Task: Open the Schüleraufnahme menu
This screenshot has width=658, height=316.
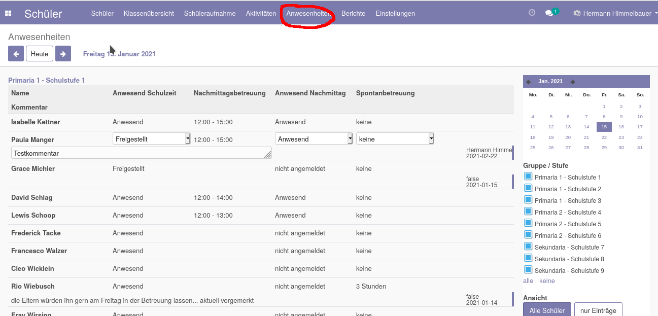Action: pyautogui.click(x=210, y=14)
